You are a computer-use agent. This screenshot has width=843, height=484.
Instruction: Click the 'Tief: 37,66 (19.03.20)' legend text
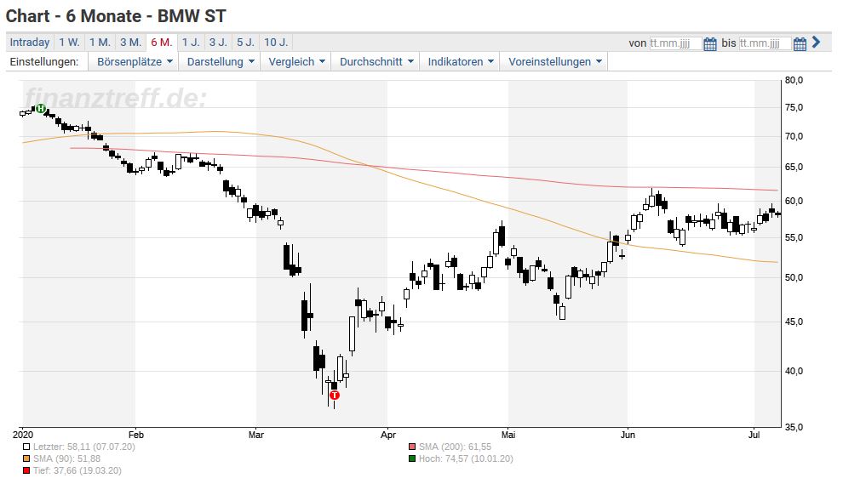[77, 471]
